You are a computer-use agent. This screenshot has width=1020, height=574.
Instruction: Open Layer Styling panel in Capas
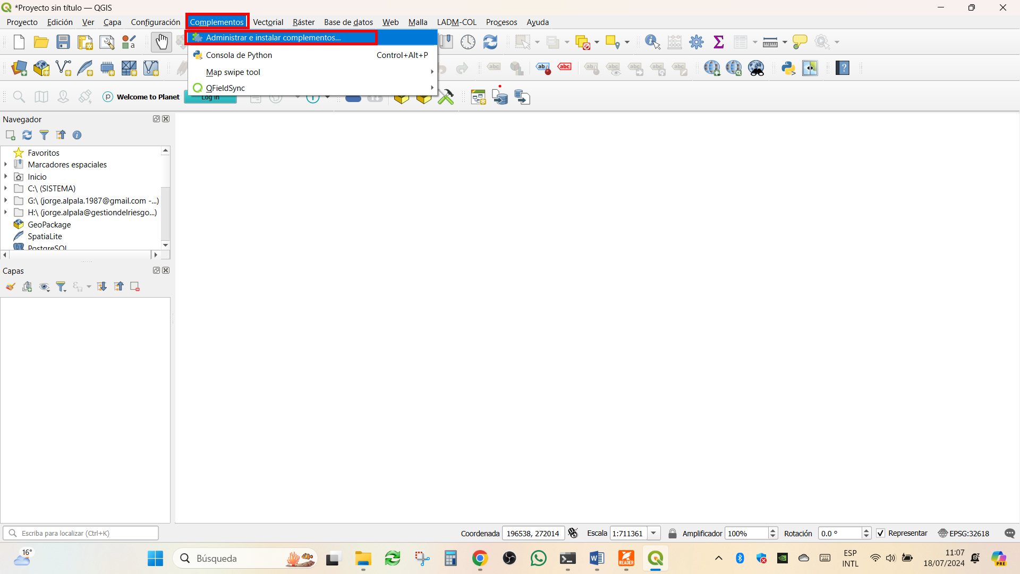click(10, 287)
